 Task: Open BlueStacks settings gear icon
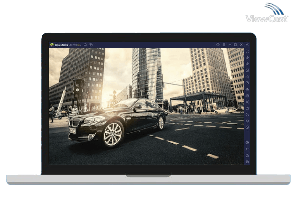[x=247, y=143]
